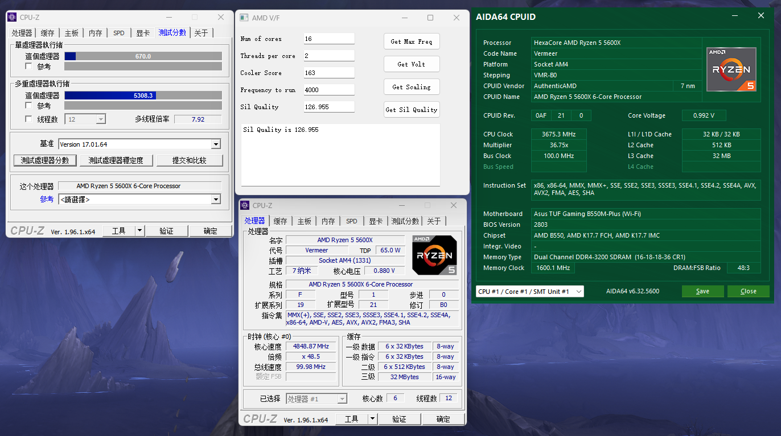Click the 测試處理器分數 benchmark button
The height and width of the screenshot is (436, 781).
point(45,161)
